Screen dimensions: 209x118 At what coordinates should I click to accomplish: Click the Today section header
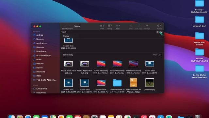pos(66,36)
